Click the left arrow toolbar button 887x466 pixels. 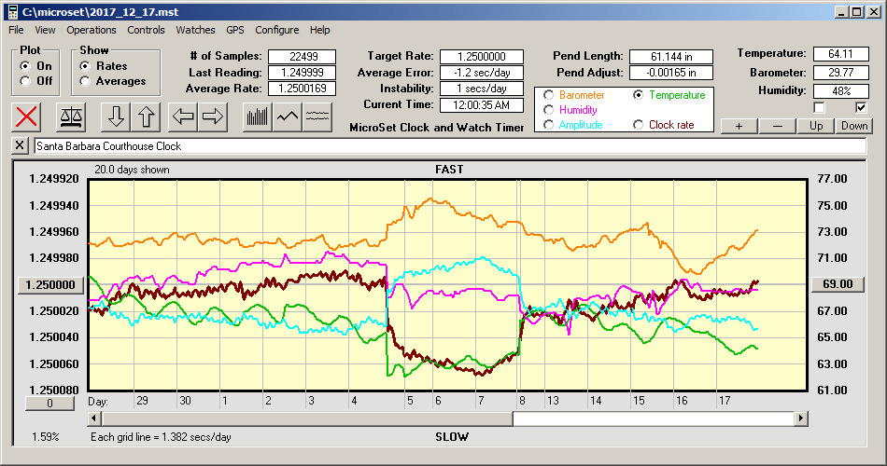[183, 116]
